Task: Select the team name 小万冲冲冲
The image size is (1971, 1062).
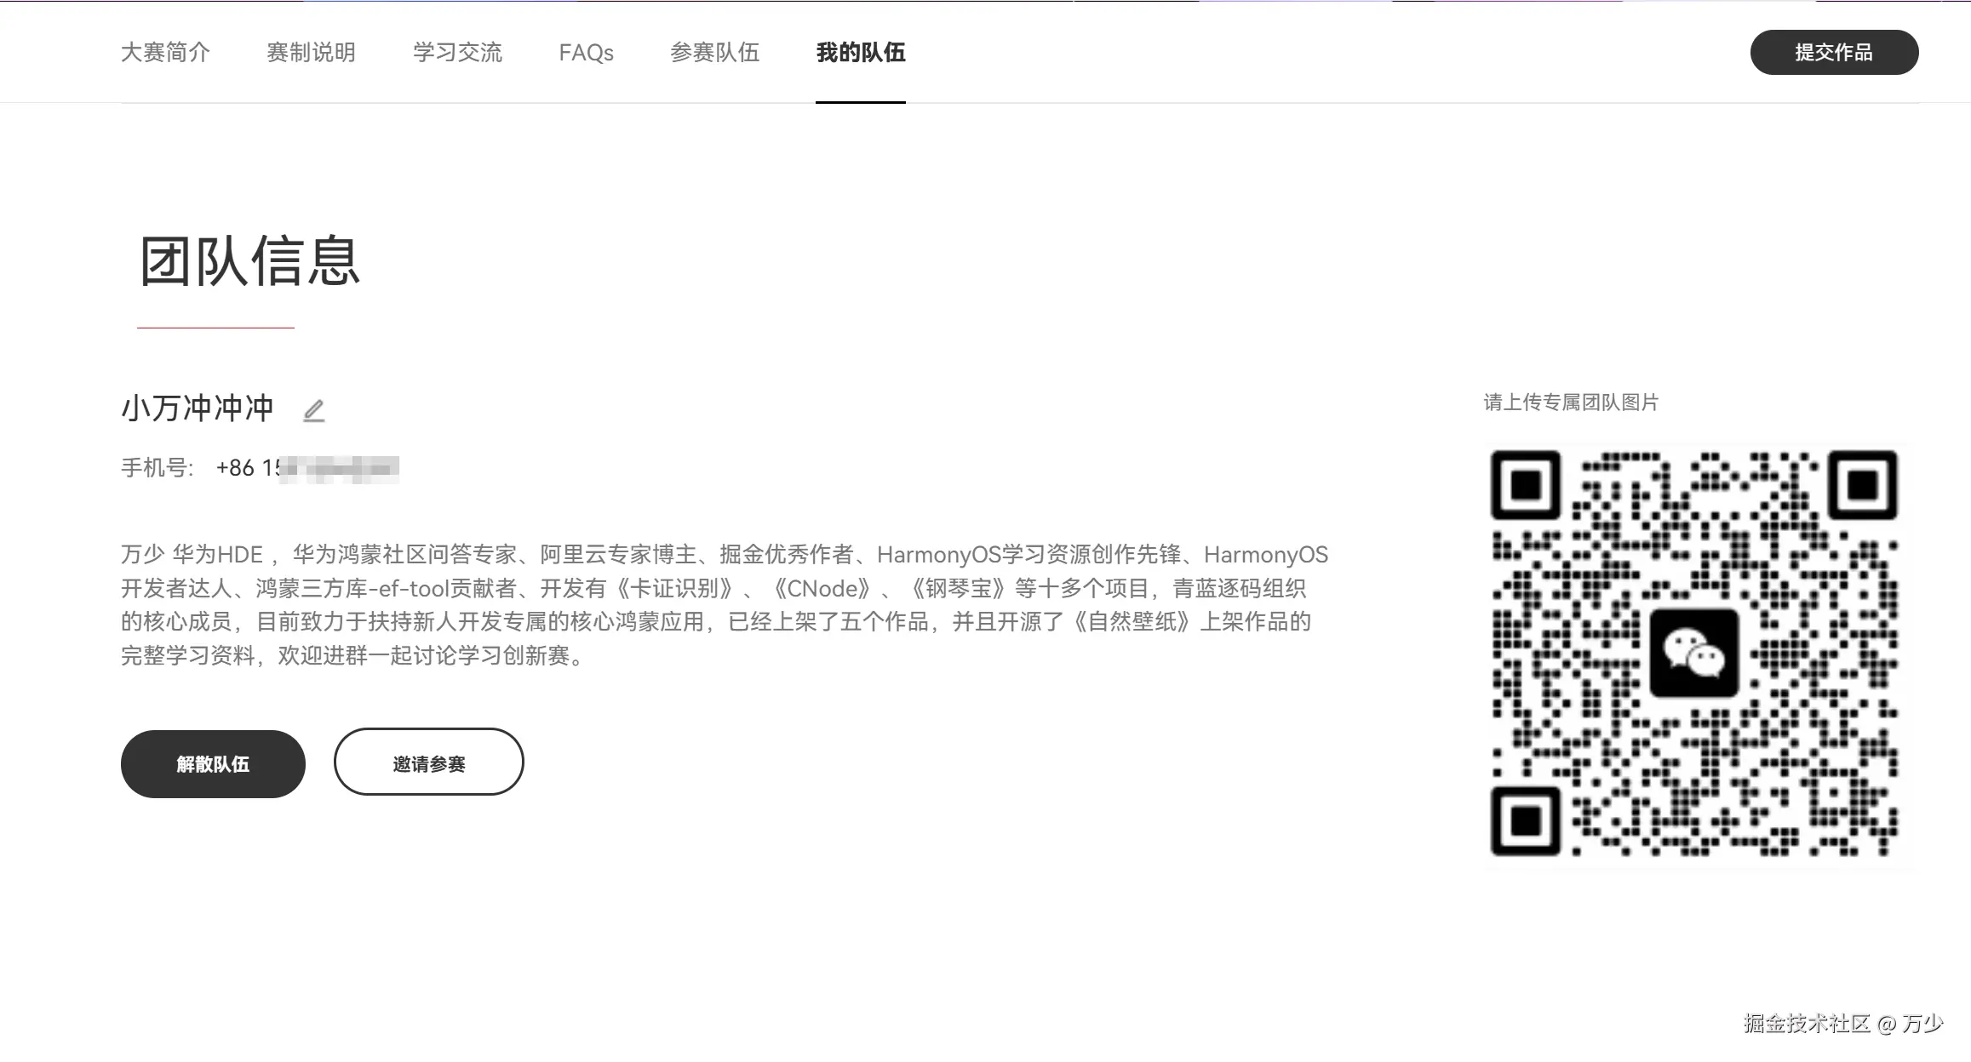Action: 195,408
